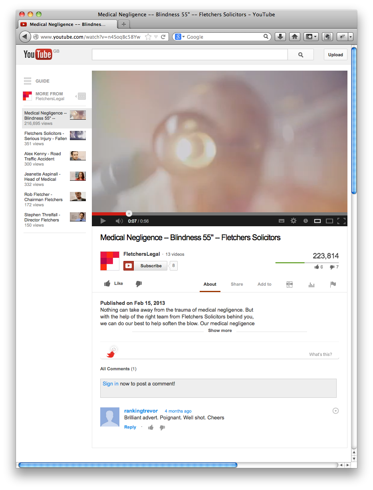Click the browser toolbar screenshot icon
Viewport: 373px width, 490px height.
click(x=327, y=37)
